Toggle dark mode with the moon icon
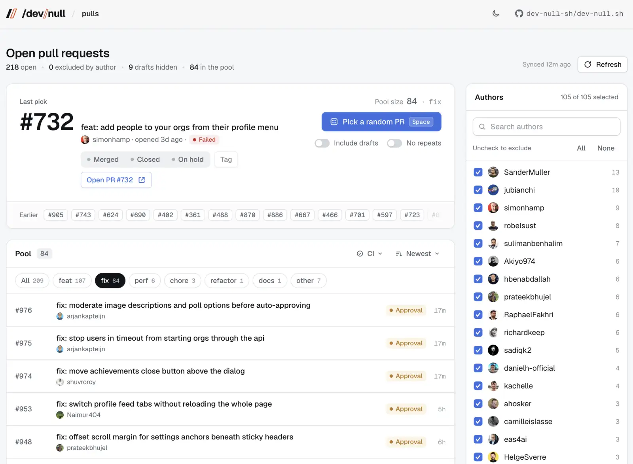Screen dimensions: 633x464 496,13
